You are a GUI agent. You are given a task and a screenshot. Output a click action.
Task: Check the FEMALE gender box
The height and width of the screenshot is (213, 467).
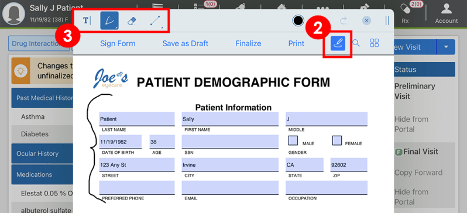click(x=337, y=140)
